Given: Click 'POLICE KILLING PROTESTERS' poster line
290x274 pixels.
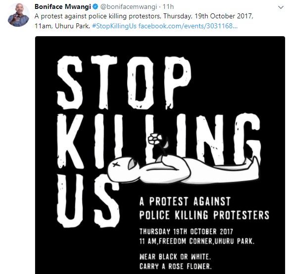Looking at the screenshot, I should (204, 215).
